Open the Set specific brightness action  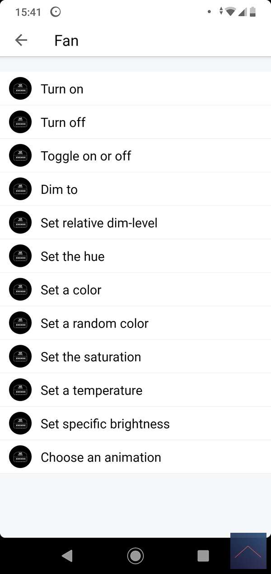click(105, 424)
